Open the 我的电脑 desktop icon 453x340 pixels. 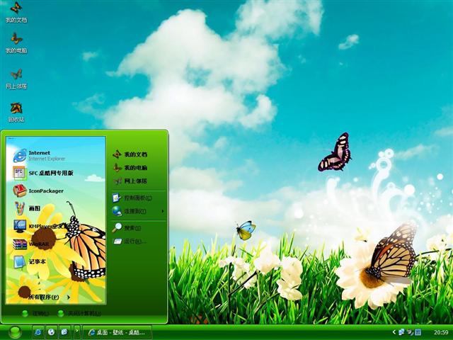pyautogui.click(x=16, y=43)
